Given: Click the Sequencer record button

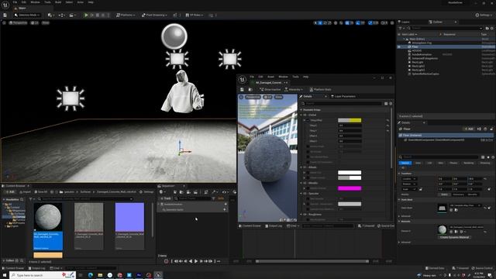Looking at the screenshot, I should pyautogui.click(x=166, y=261).
